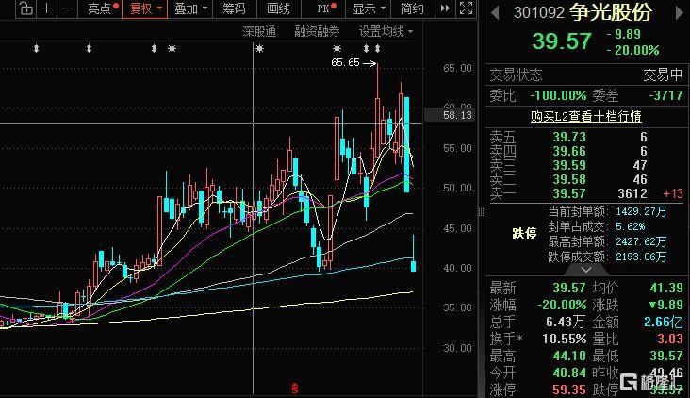This screenshot has height=398, width=690.
Task: Select stock code 301092
Action: coord(538,12)
